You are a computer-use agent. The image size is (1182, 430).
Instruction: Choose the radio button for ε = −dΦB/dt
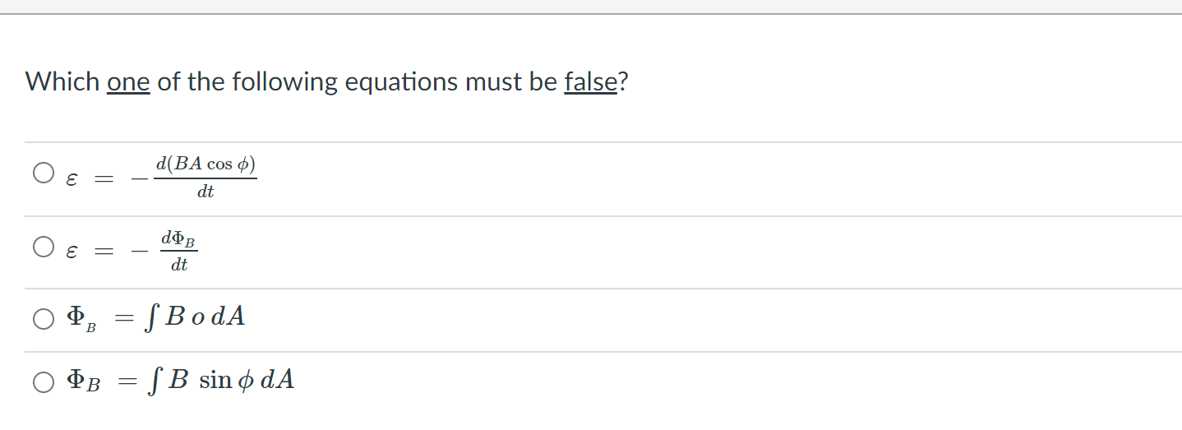point(44,247)
